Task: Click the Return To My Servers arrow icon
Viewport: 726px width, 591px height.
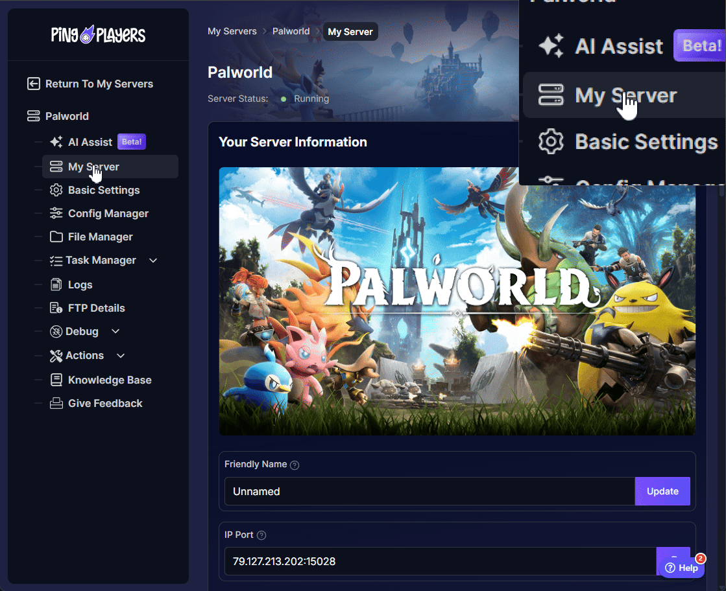Action: pyautogui.click(x=33, y=84)
